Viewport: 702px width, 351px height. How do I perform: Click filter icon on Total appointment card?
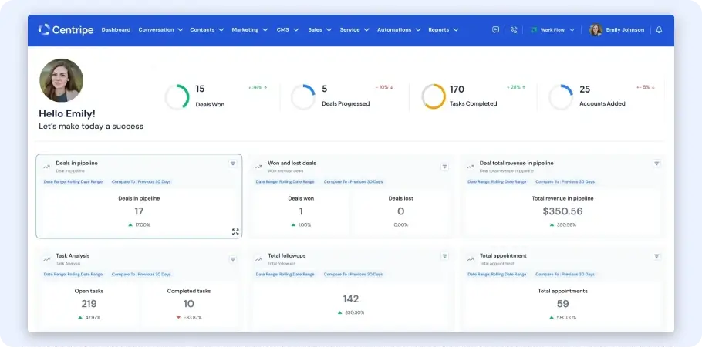tap(656, 256)
